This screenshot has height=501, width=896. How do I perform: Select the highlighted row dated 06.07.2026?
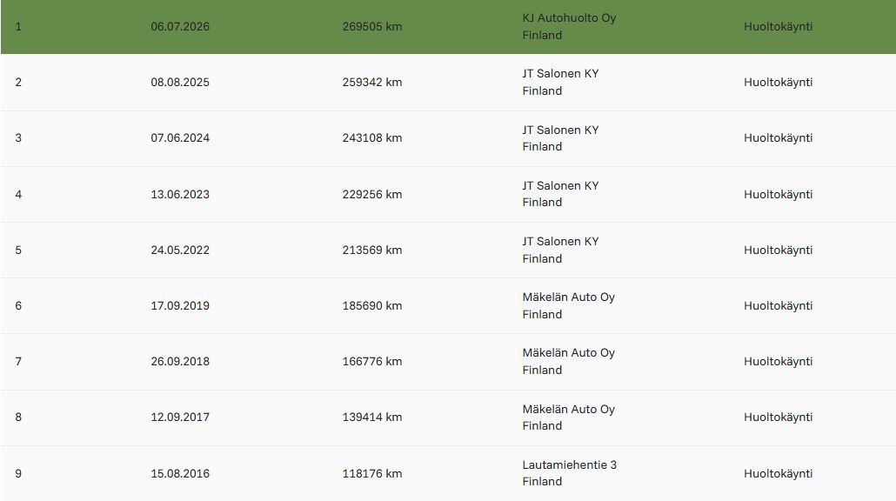[x=448, y=27]
